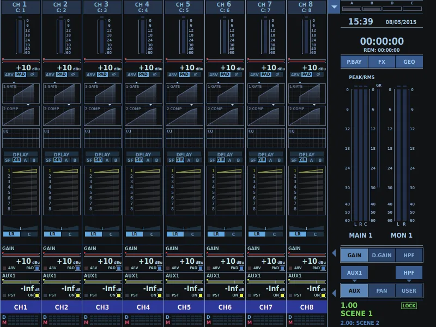Toggle LR bus assignment on CH 7
The image size is (436, 327).
point(257,234)
